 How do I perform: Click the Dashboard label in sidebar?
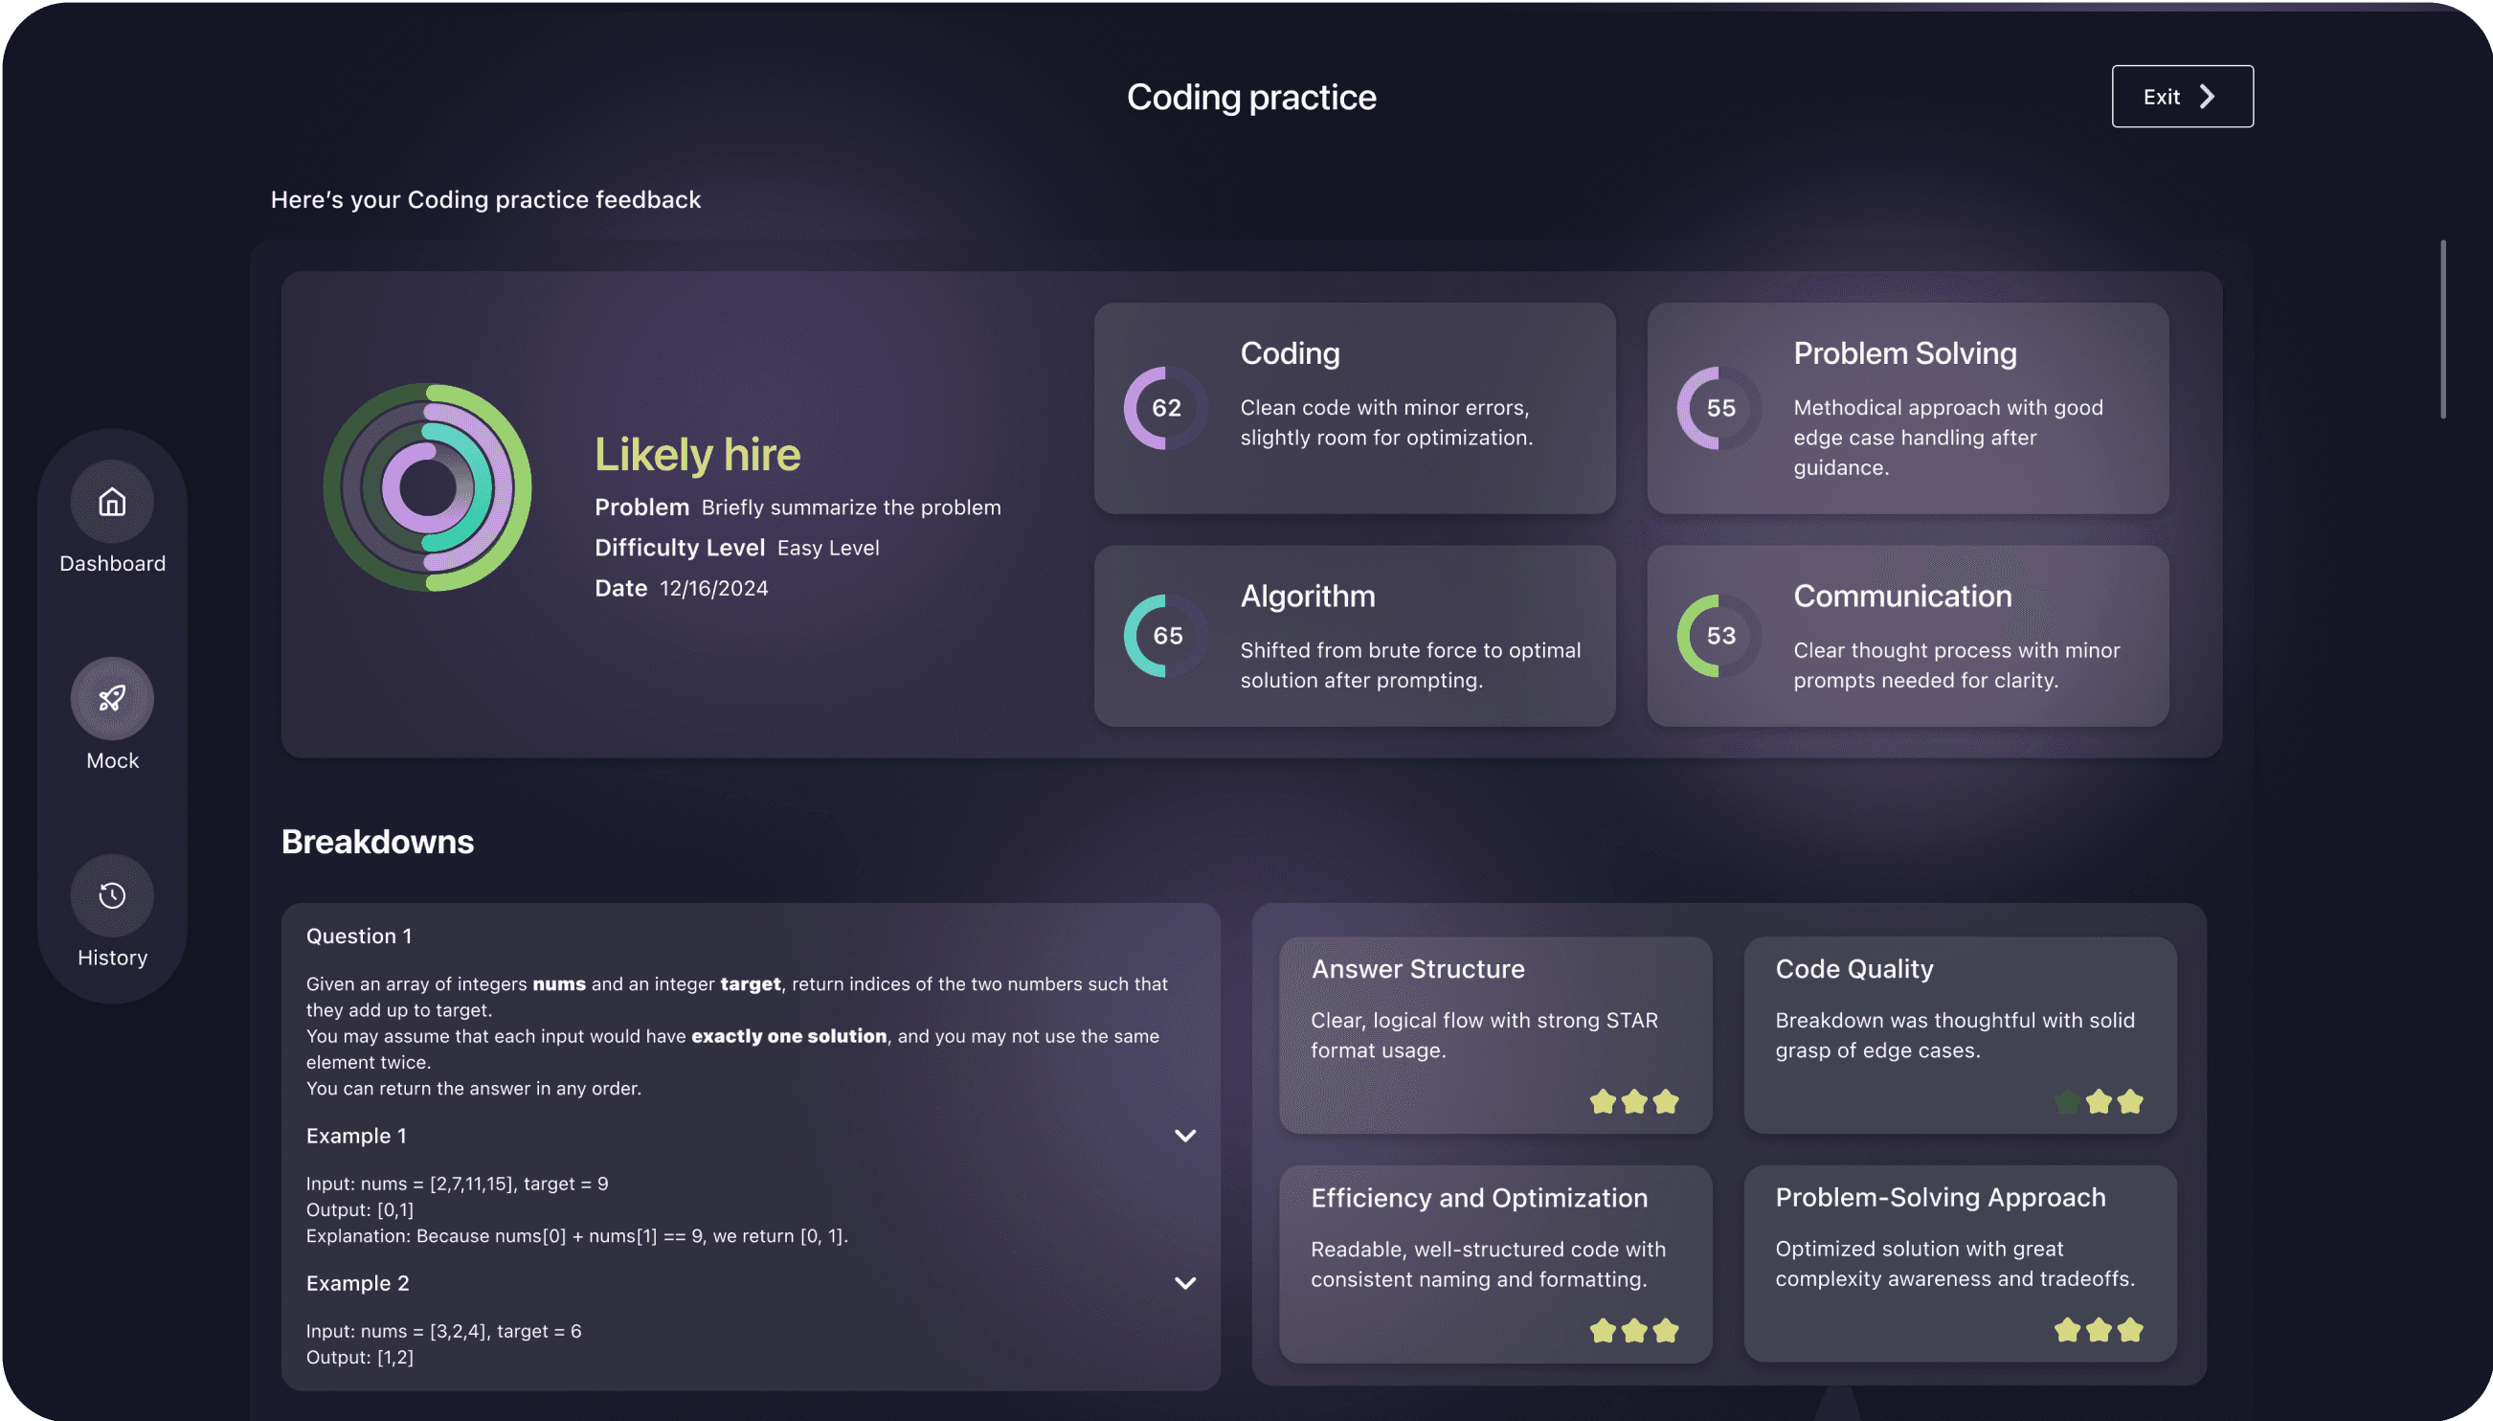pyautogui.click(x=112, y=564)
